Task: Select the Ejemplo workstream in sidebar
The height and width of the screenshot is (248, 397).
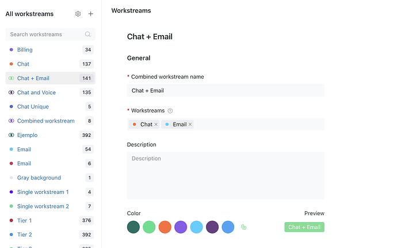Action: tap(27, 135)
